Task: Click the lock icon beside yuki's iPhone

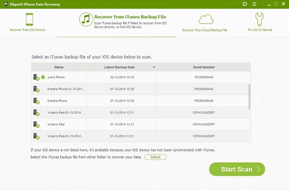Action: click(x=43, y=77)
